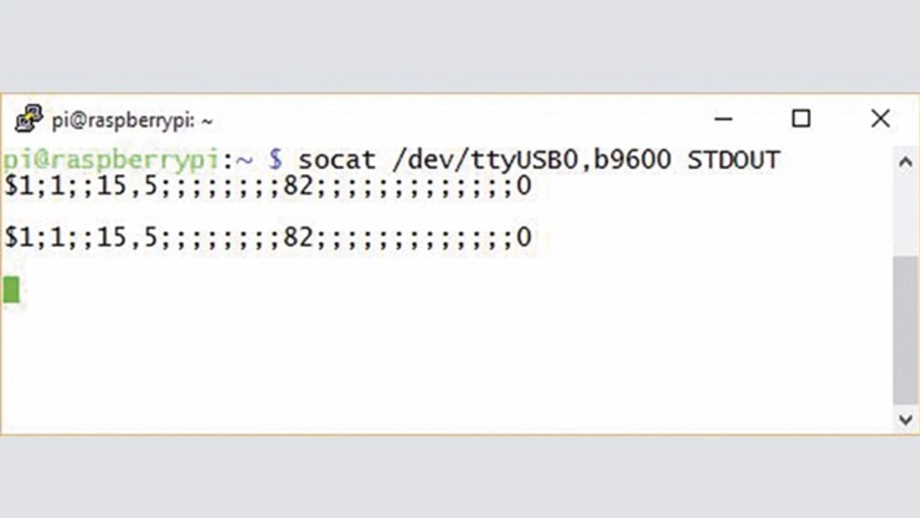Close the pi@raspberrypi SSH session window
The image size is (920, 518).
(880, 119)
